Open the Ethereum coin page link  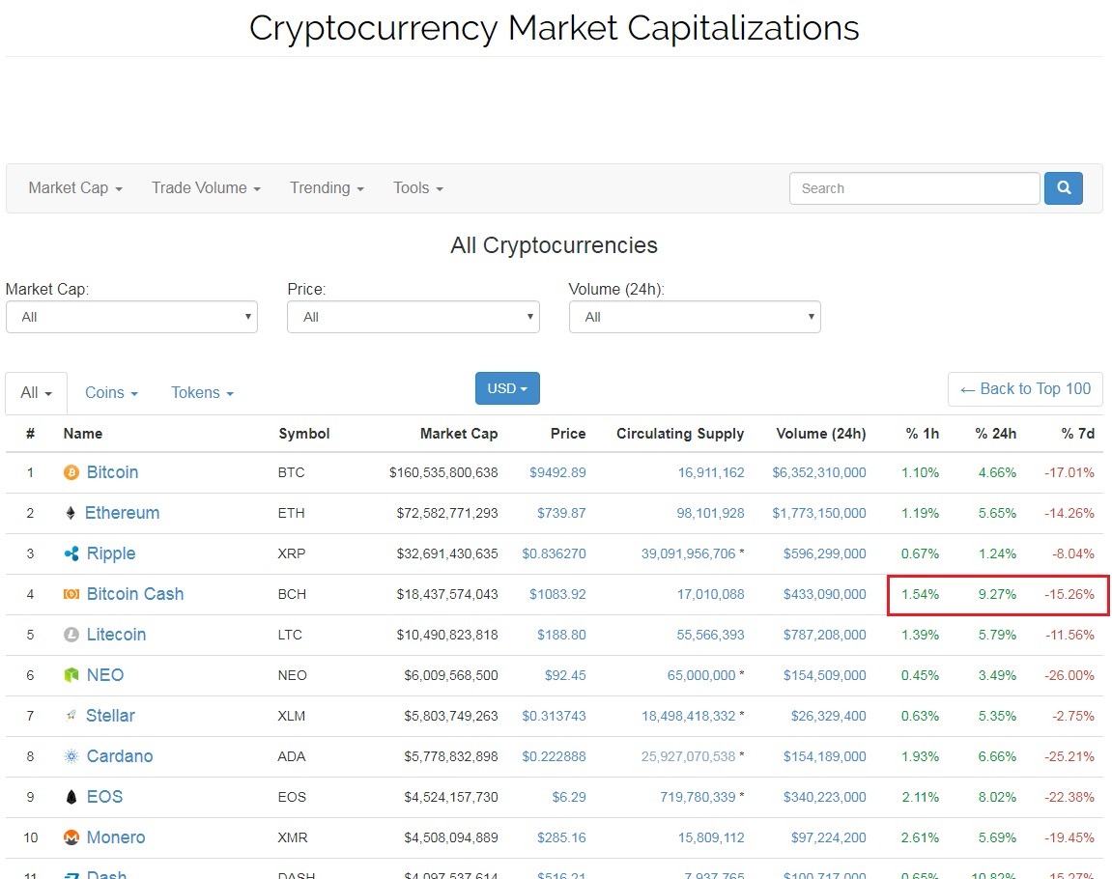click(122, 513)
